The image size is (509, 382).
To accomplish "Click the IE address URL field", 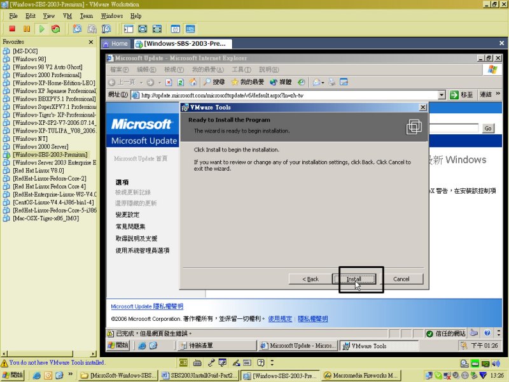I will point(289,95).
